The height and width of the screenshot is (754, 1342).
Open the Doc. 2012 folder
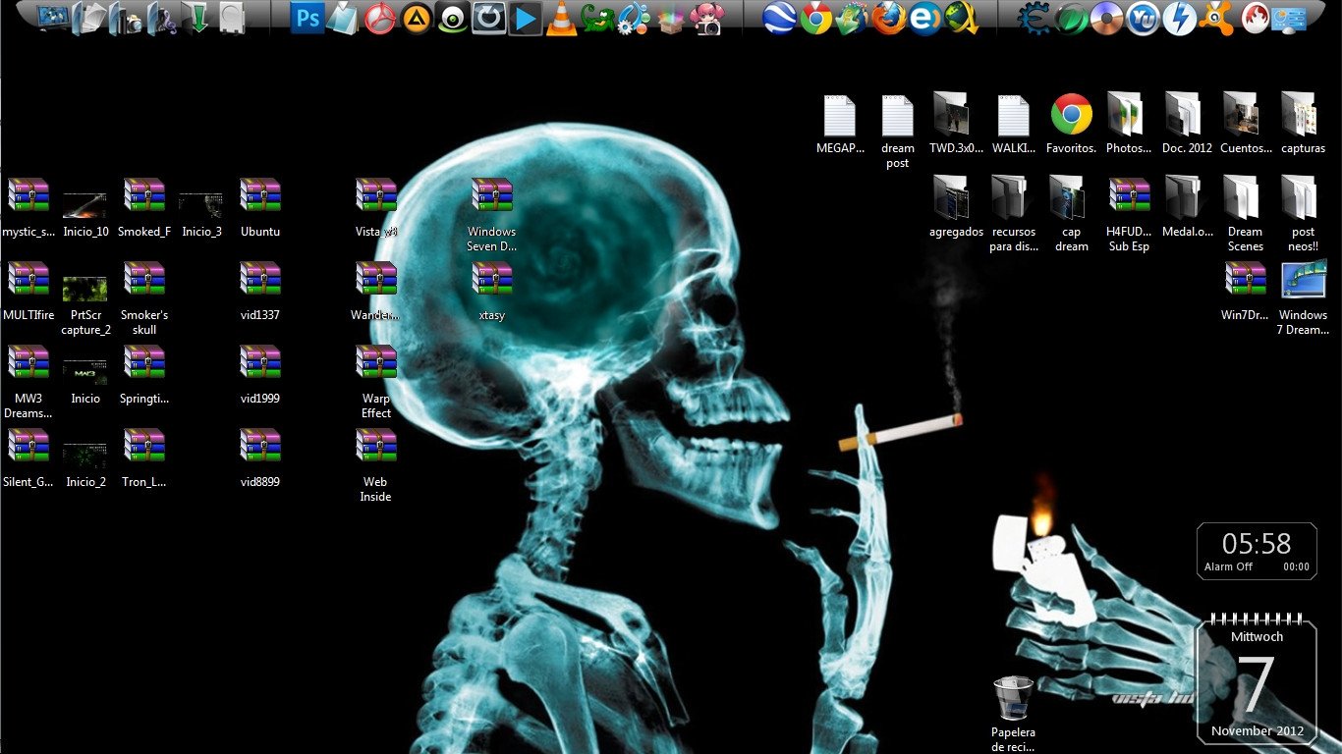coord(1187,124)
